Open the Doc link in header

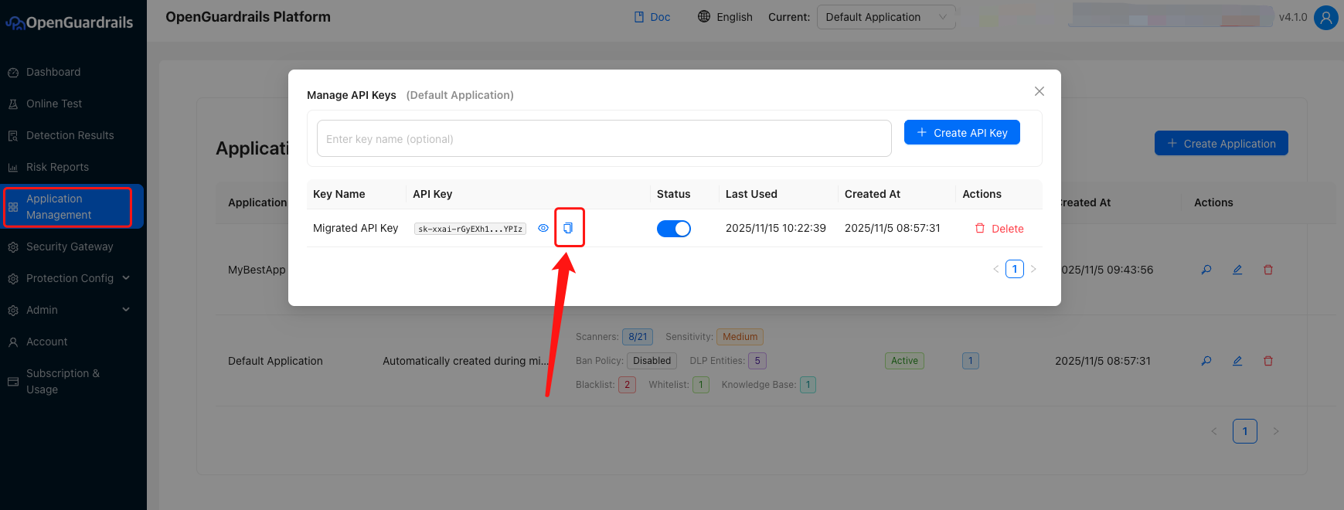[652, 17]
